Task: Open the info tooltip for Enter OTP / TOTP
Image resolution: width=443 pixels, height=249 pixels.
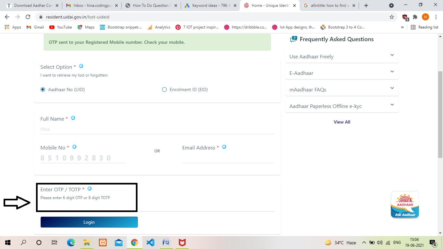Action: click(90, 188)
